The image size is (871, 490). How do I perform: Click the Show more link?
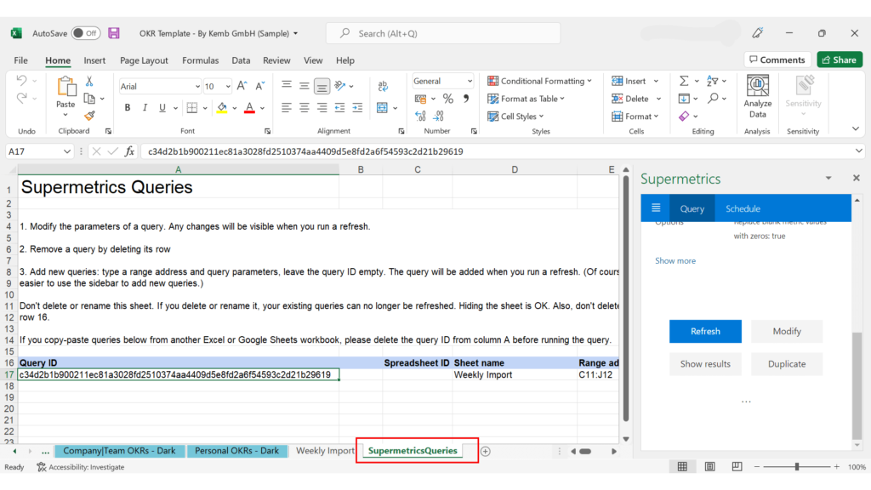tap(675, 260)
